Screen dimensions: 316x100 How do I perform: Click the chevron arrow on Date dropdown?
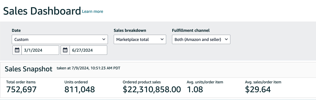pyautogui.click(x=104, y=39)
